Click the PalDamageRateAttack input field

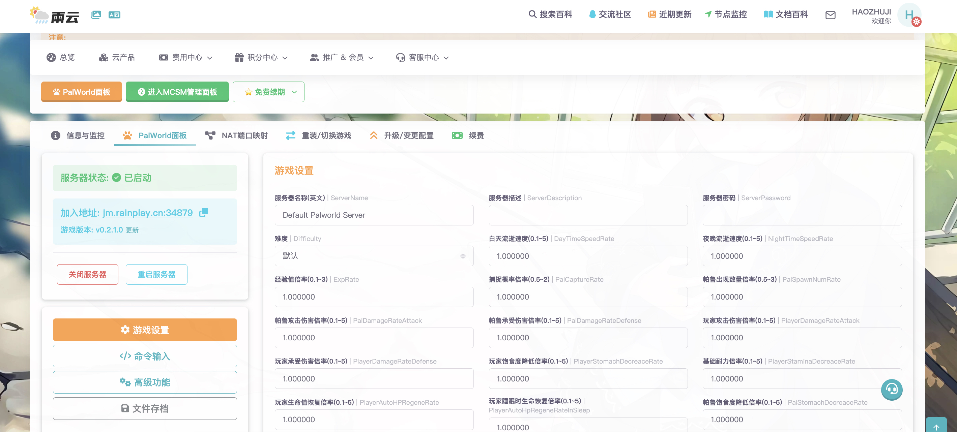pyautogui.click(x=374, y=337)
